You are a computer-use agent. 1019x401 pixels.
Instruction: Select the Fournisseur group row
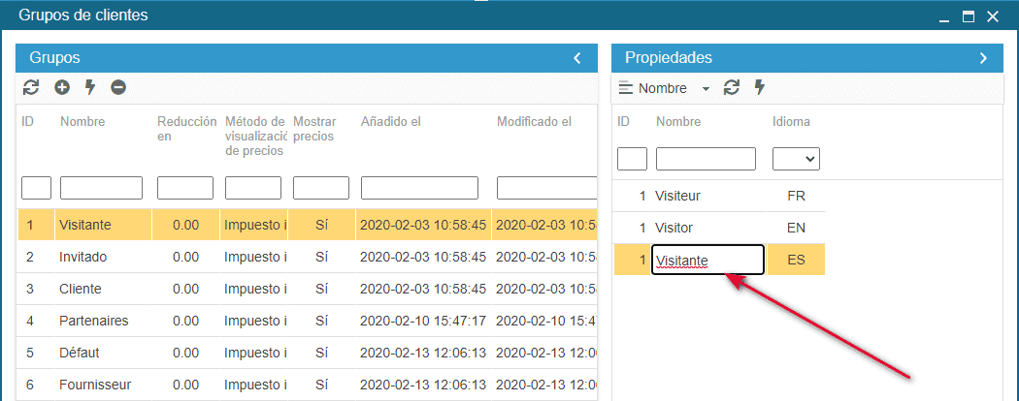point(95,385)
